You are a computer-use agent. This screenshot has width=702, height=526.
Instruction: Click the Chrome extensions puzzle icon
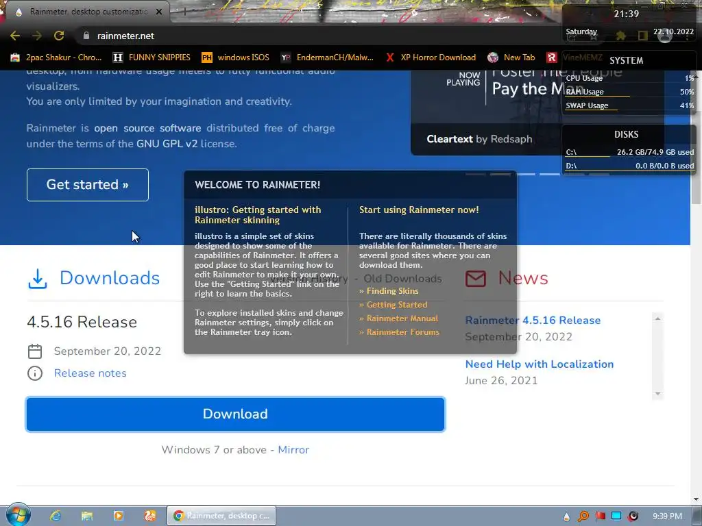pos(620,36)
